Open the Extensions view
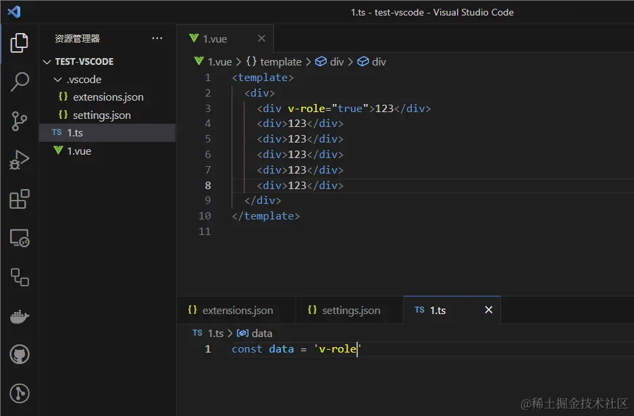This screenshot has width=634, height=416. tap(20, 199)
